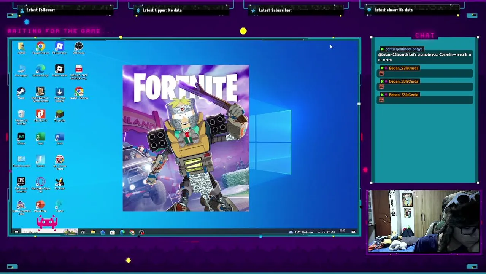Launch Nitro Pro from desktop

[40, 116]
